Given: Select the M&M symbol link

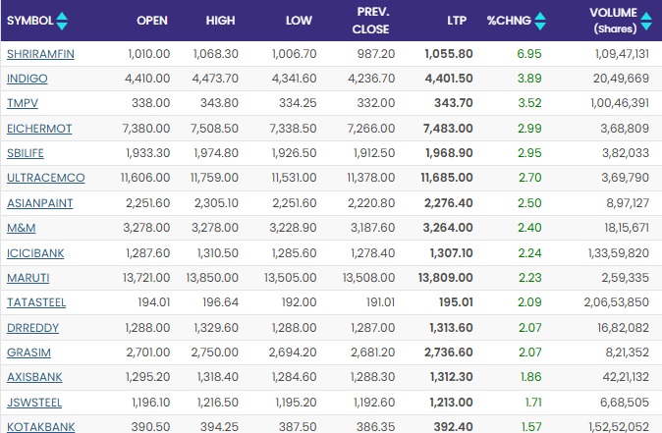Looking at the screenshot, I should (x=21, y=229).
